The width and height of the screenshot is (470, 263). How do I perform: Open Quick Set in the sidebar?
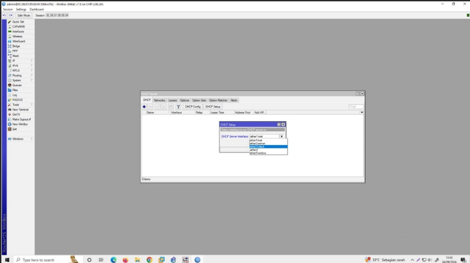pyautogui.click(x=21, y=22)
